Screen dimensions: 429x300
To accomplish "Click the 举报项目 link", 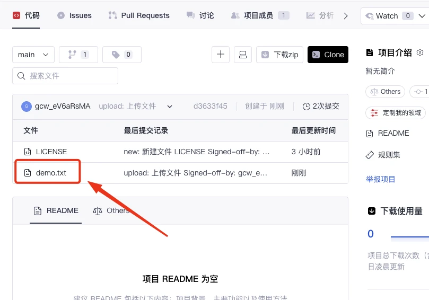I will (381, 179).
